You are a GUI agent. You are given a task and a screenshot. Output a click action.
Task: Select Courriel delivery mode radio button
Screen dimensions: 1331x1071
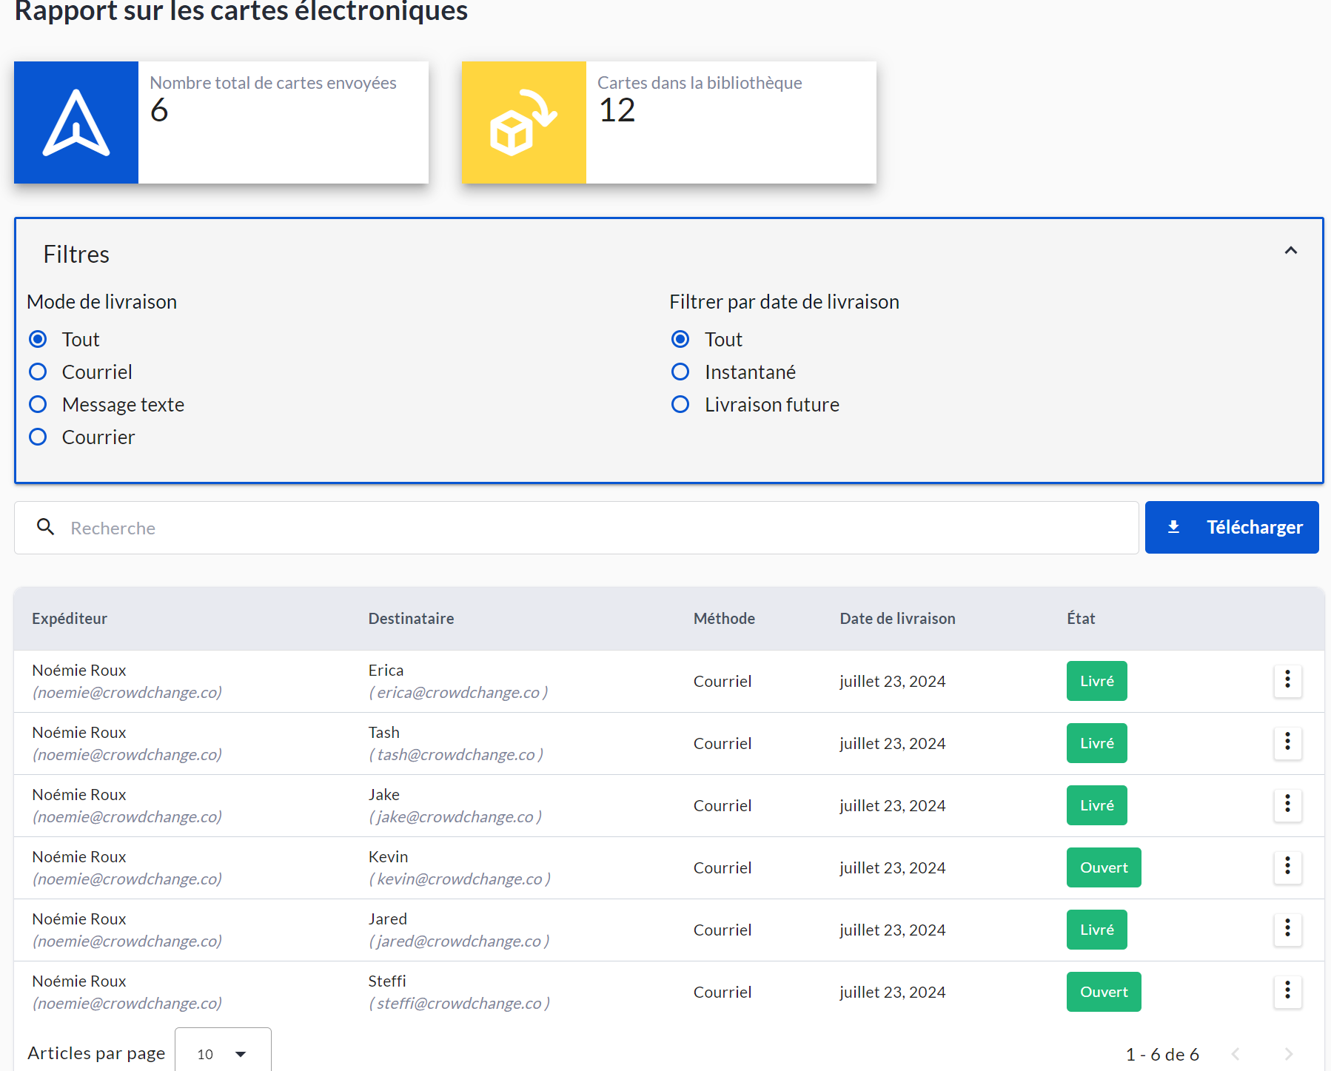click(x=38, y=372)
